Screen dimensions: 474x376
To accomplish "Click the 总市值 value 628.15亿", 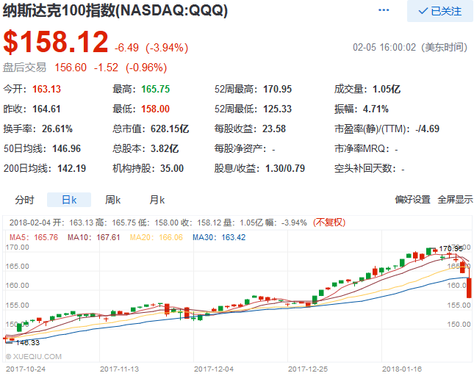I will pos(170,129).
